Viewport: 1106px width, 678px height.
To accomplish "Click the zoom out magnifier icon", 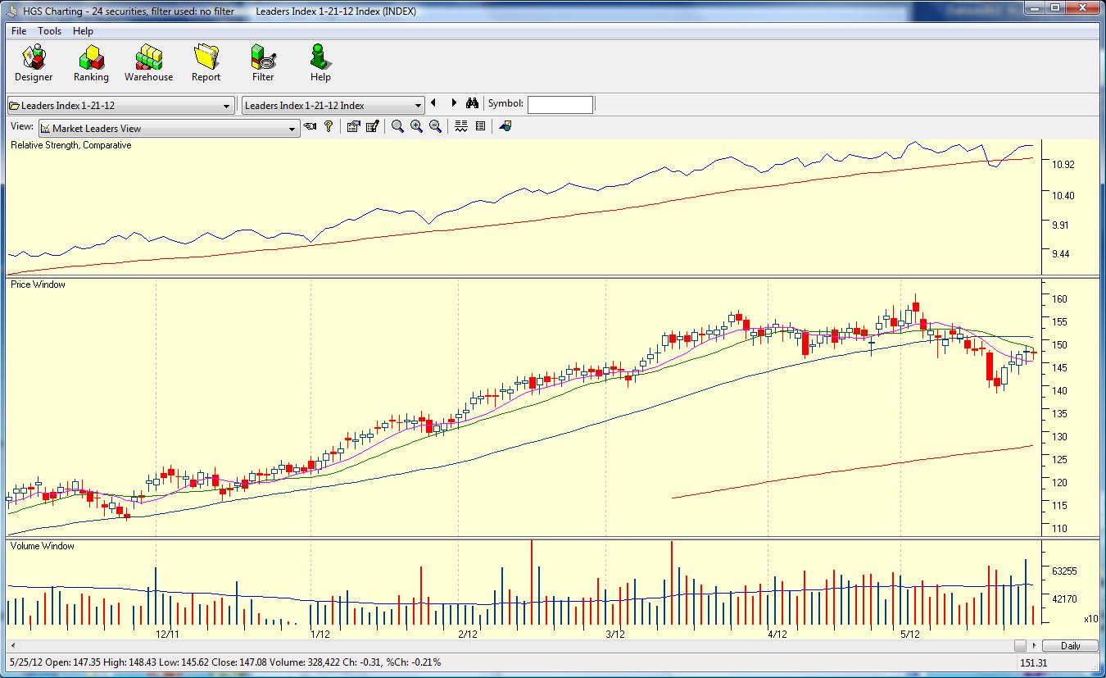I will (x=436, y=126).
